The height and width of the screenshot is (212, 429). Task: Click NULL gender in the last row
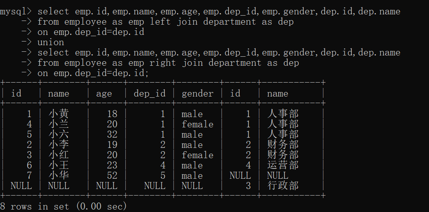[x=192, y=186]
